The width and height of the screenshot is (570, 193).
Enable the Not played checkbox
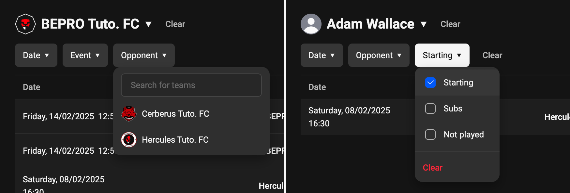[430, 135]
